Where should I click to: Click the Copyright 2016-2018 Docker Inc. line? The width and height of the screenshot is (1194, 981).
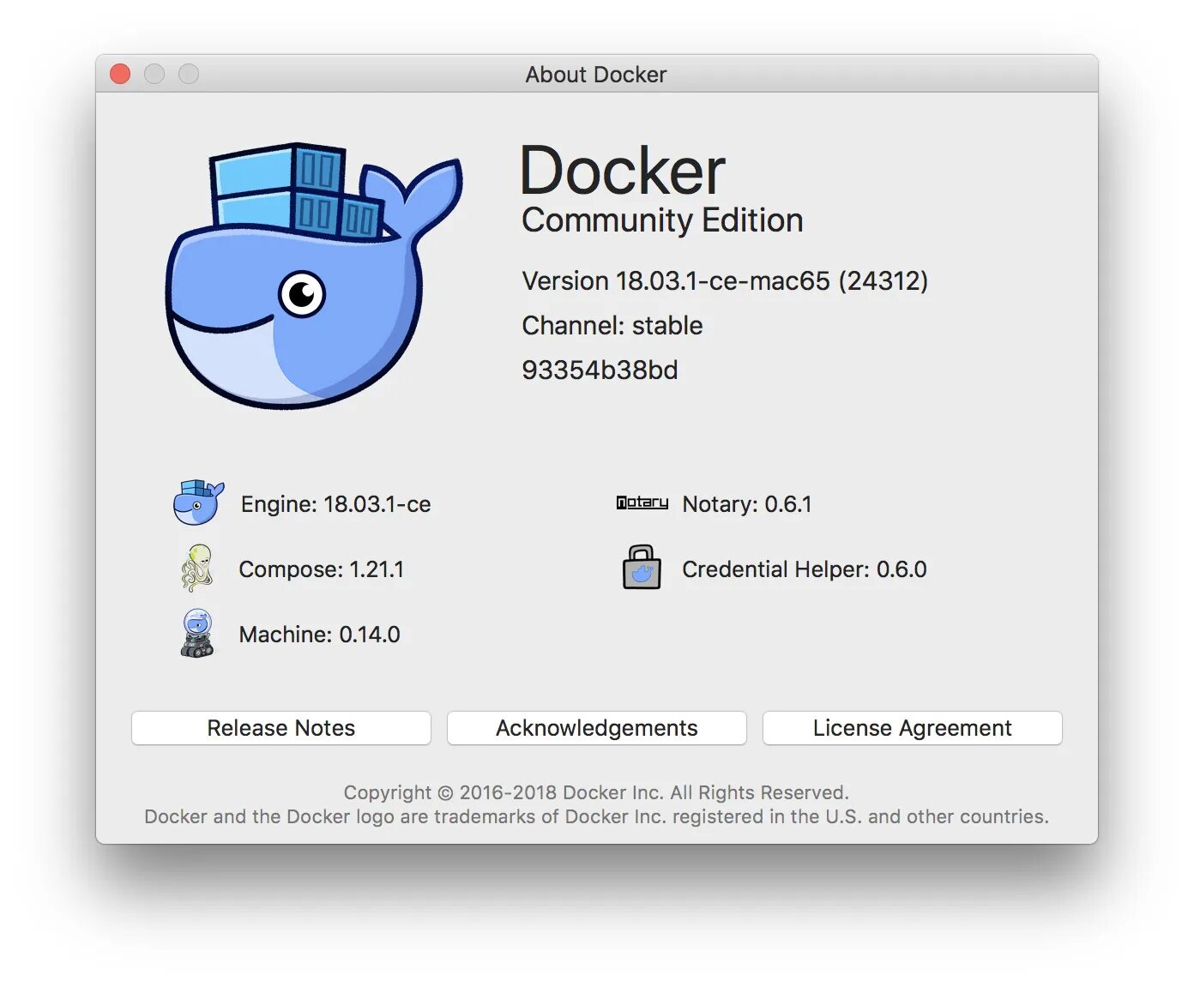pyautogui.click(x=596, y=792)
